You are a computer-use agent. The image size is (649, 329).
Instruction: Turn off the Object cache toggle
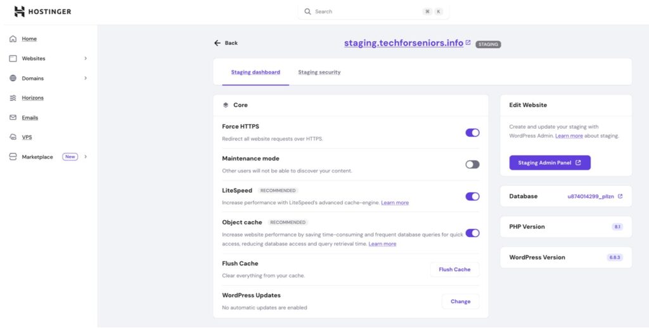click(x=472, y=233)
